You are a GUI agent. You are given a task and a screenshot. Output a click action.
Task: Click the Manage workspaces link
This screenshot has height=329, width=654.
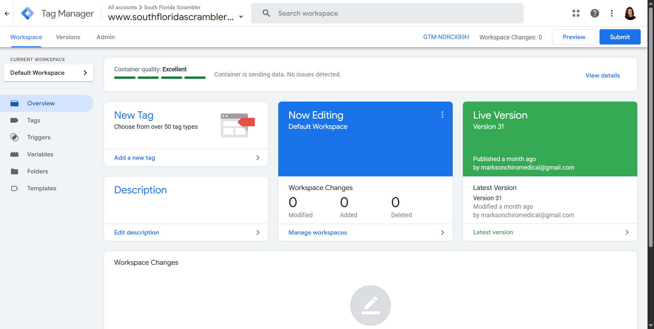pos(318,232)
